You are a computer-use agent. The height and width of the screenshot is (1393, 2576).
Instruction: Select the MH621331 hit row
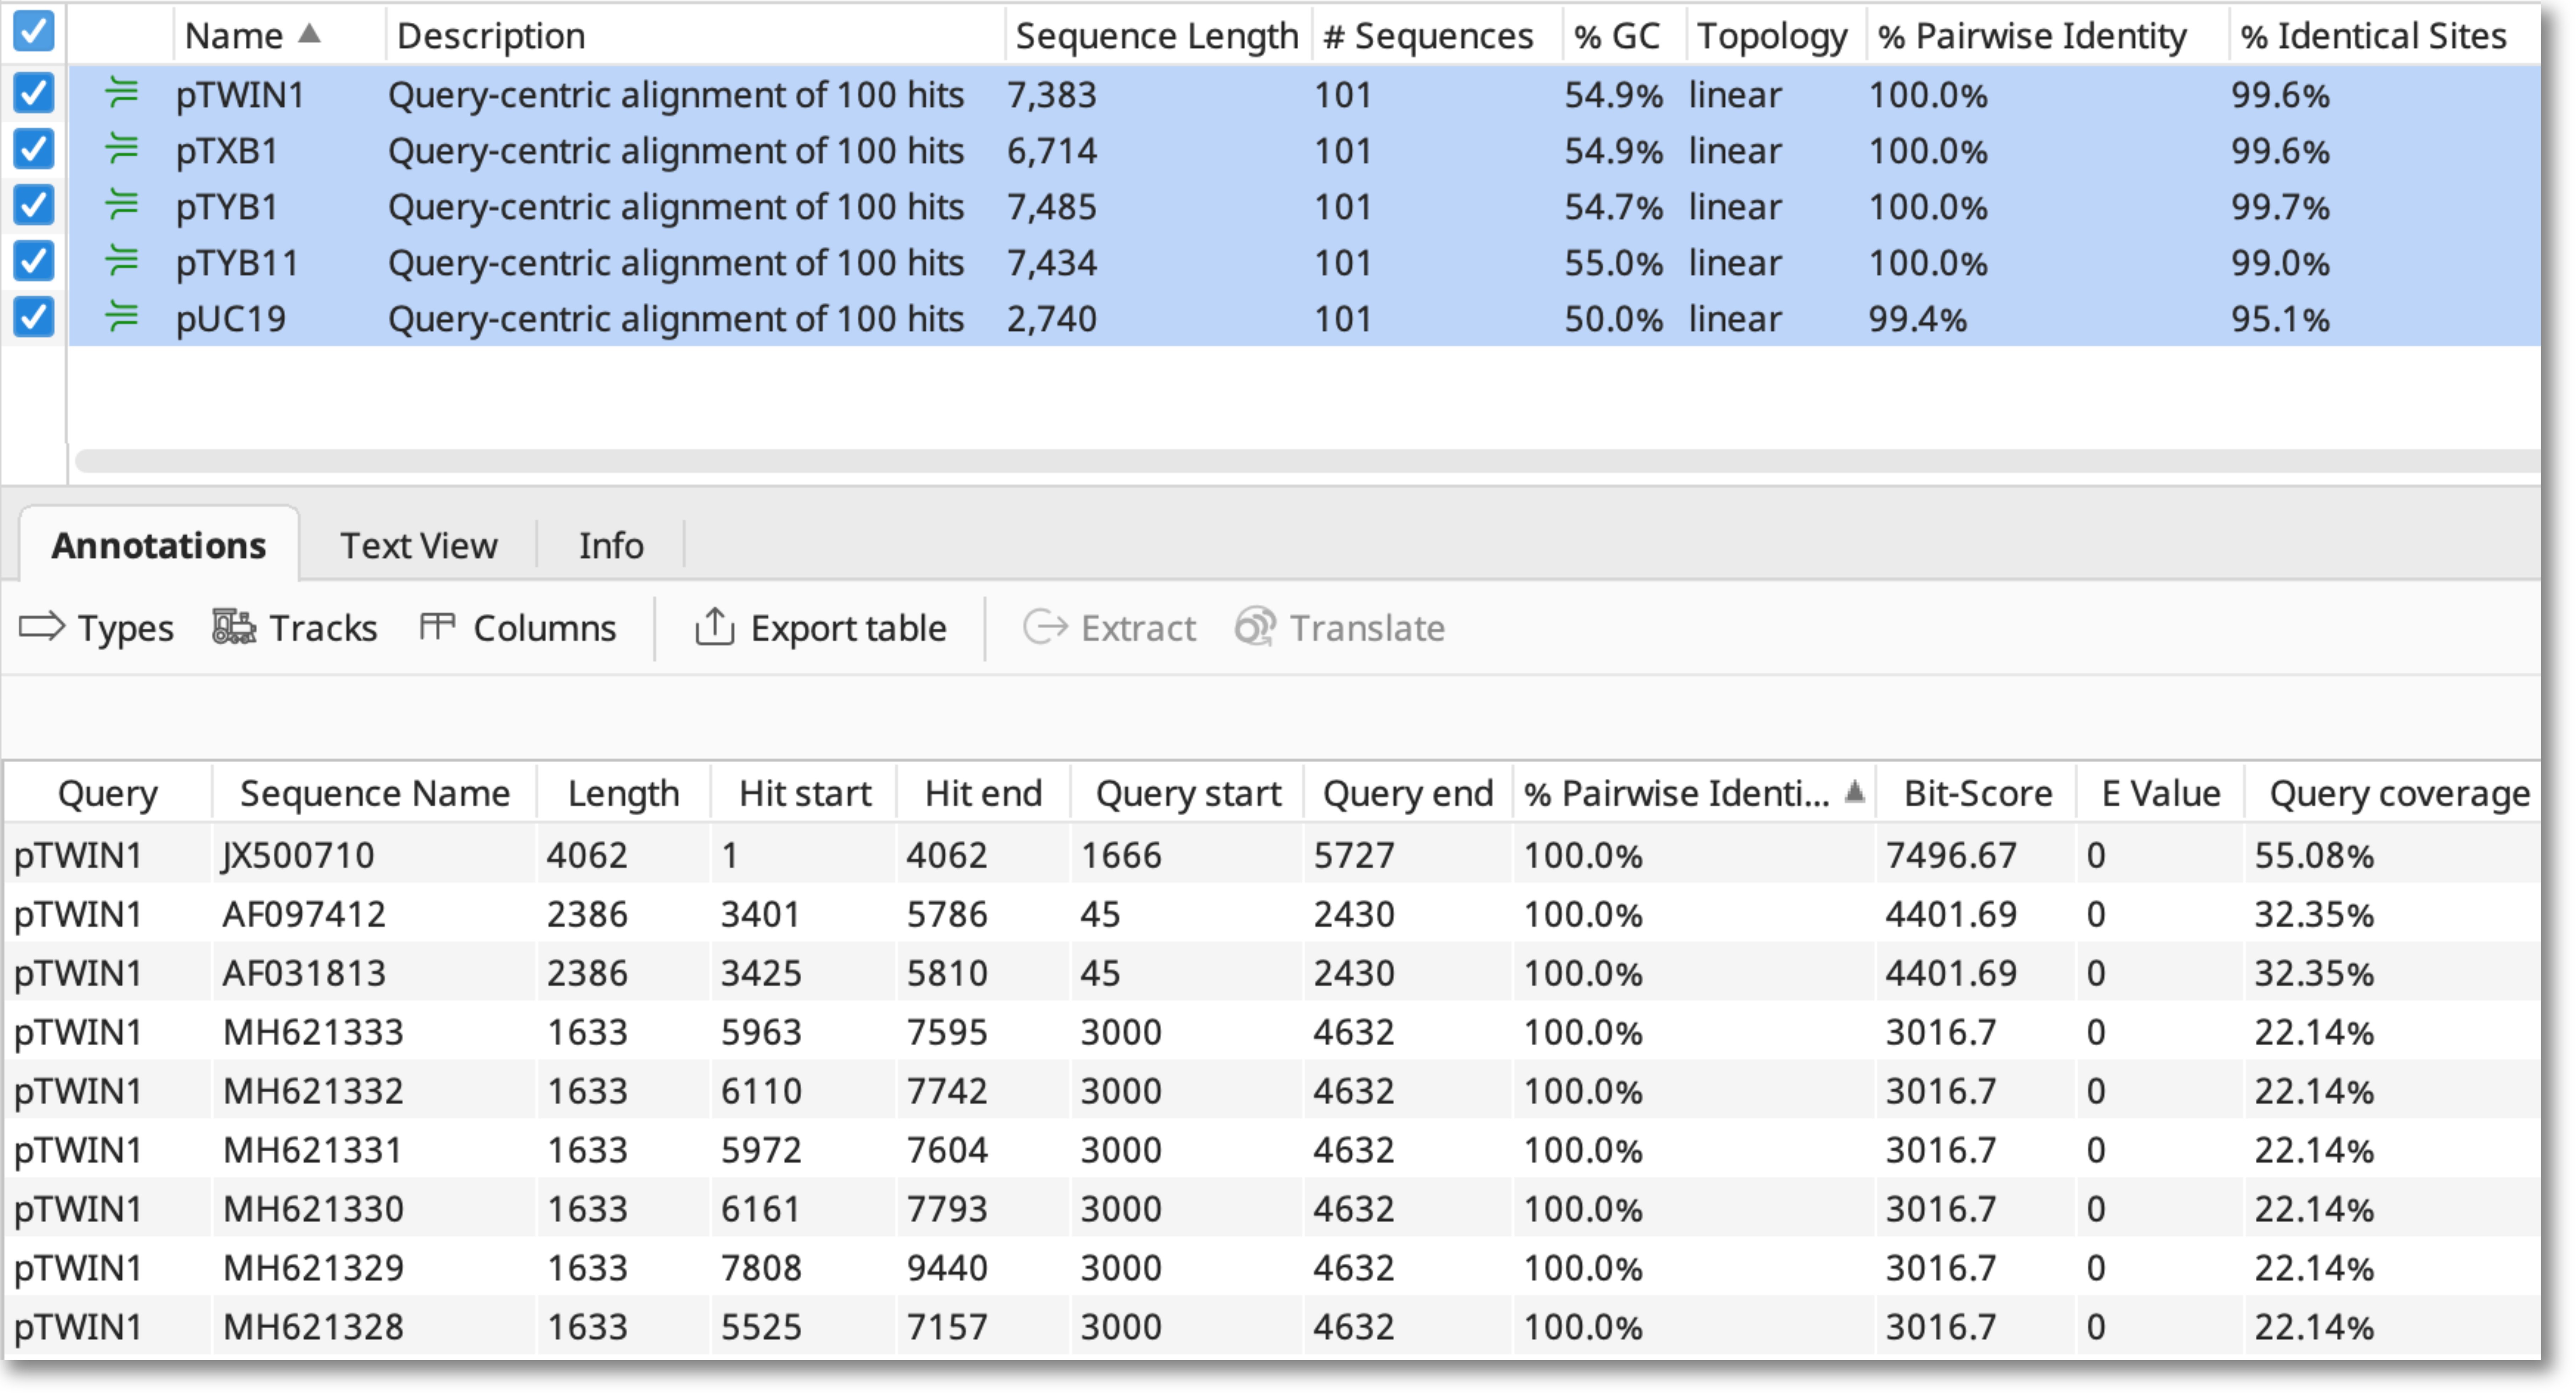pos(1272,1150)
